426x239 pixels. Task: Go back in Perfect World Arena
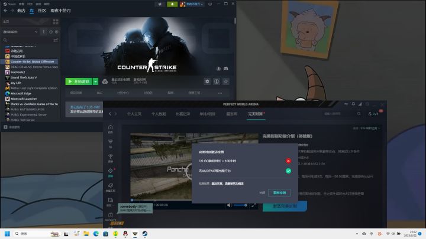click(110, 114)
